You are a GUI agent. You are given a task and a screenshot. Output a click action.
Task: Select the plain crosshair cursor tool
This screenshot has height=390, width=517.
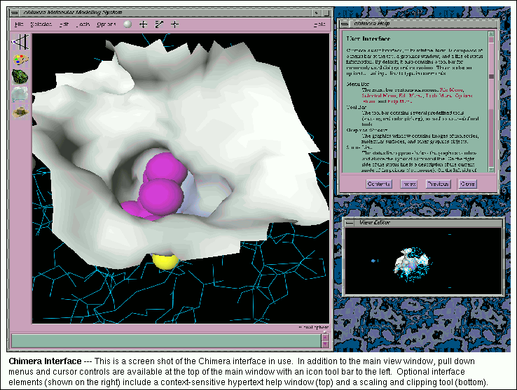pyautogui.click(x=174, y=24)
